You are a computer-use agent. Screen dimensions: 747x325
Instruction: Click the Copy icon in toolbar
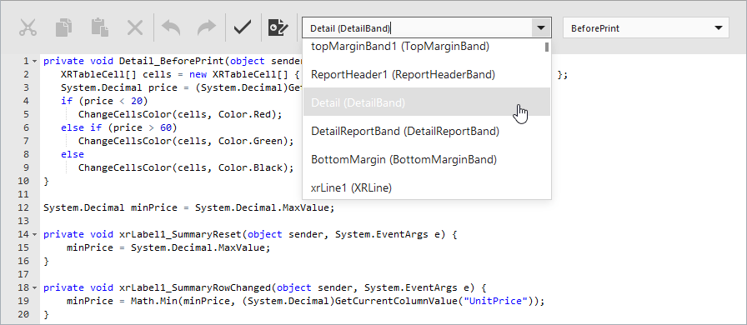[64, 28]
